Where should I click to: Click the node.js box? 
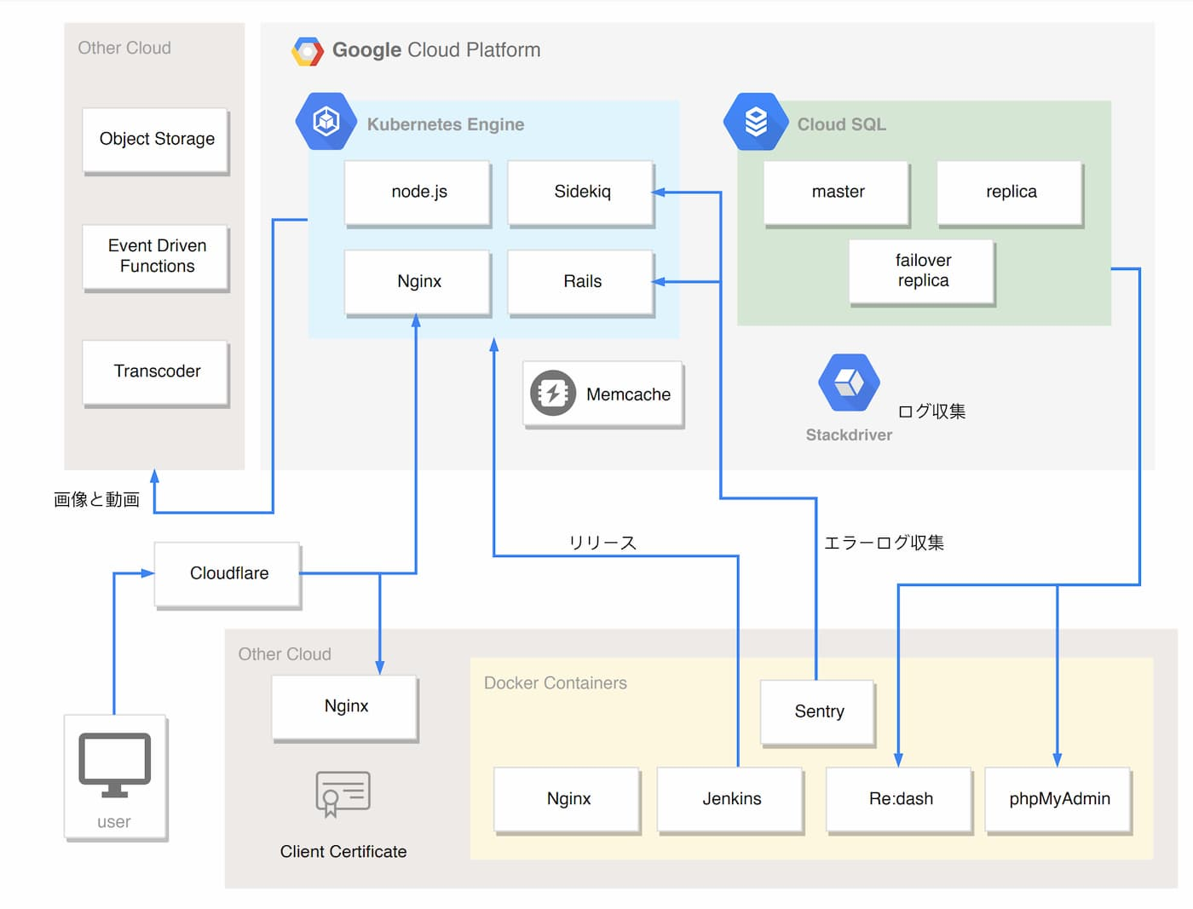pos(418,193)
